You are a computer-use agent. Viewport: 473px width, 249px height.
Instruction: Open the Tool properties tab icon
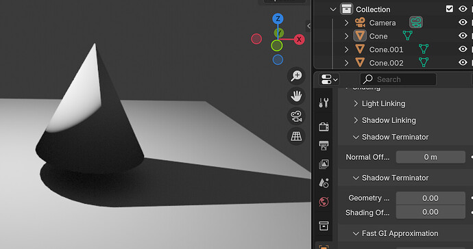click(x=324, y=103)
